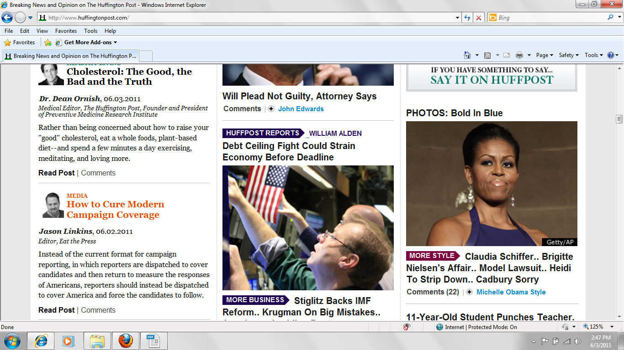Click the Favorites star button
624x350 pixels.
(19, 42)
